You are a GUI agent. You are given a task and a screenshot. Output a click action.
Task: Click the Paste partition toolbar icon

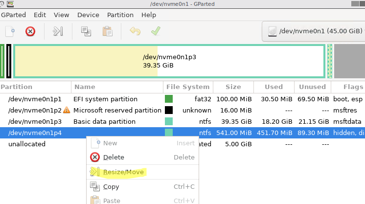pyautogui.click(x=107, y=31)
